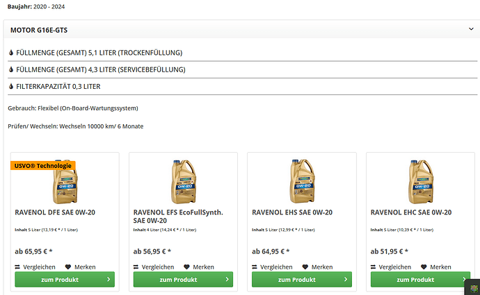Open RAVENOL DFE SAE 0W-20 canister image

[65, 181]
